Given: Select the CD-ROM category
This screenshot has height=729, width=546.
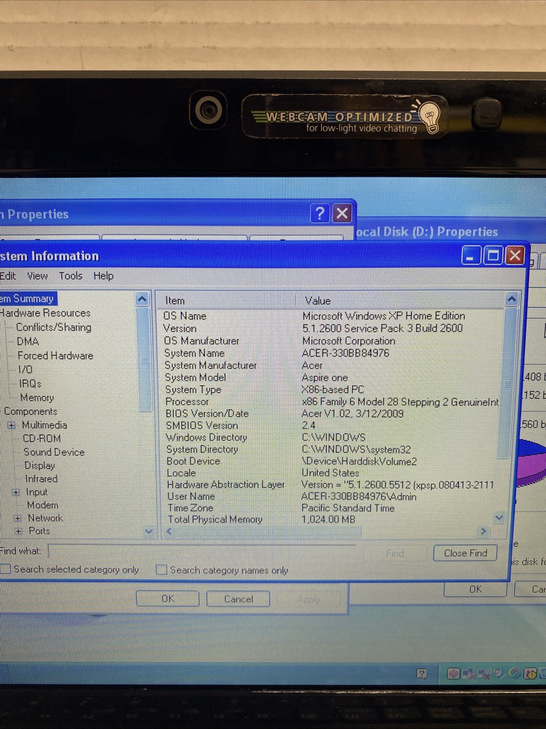Looking at the screenshot, I should [42, 439].
